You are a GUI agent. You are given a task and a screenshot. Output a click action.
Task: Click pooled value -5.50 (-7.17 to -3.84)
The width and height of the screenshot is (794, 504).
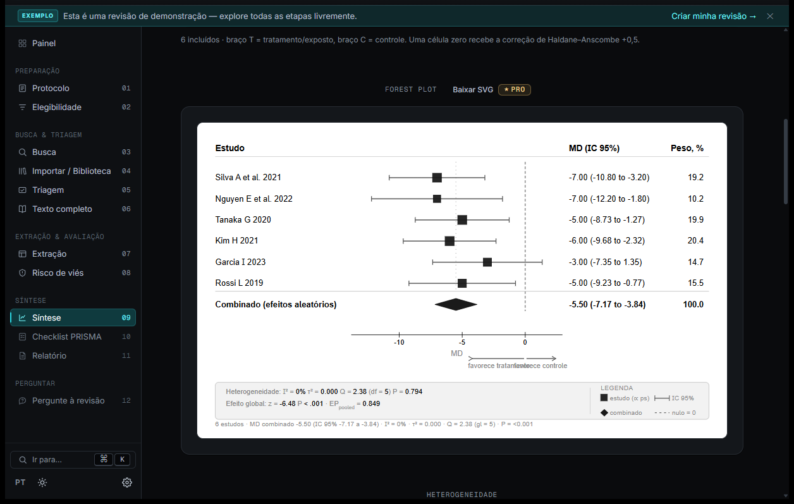tap(607, 305)
